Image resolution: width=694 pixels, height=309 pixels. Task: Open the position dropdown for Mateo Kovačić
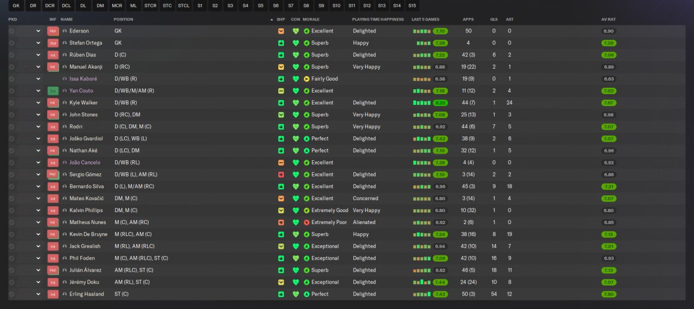pyautogui.click(x=38, y=199)
